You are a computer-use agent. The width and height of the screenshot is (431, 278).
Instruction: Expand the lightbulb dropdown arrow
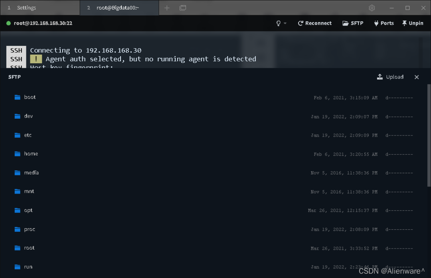(285, 23)
